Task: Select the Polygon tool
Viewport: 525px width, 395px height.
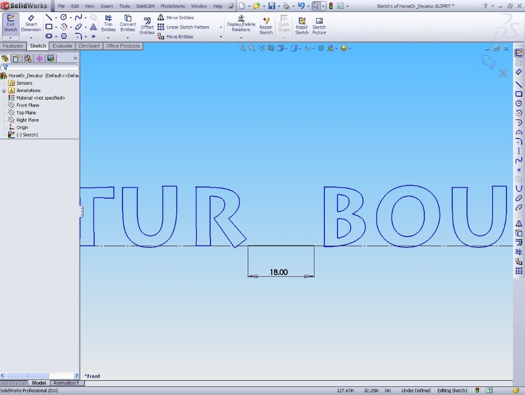Action: point(64,36)
